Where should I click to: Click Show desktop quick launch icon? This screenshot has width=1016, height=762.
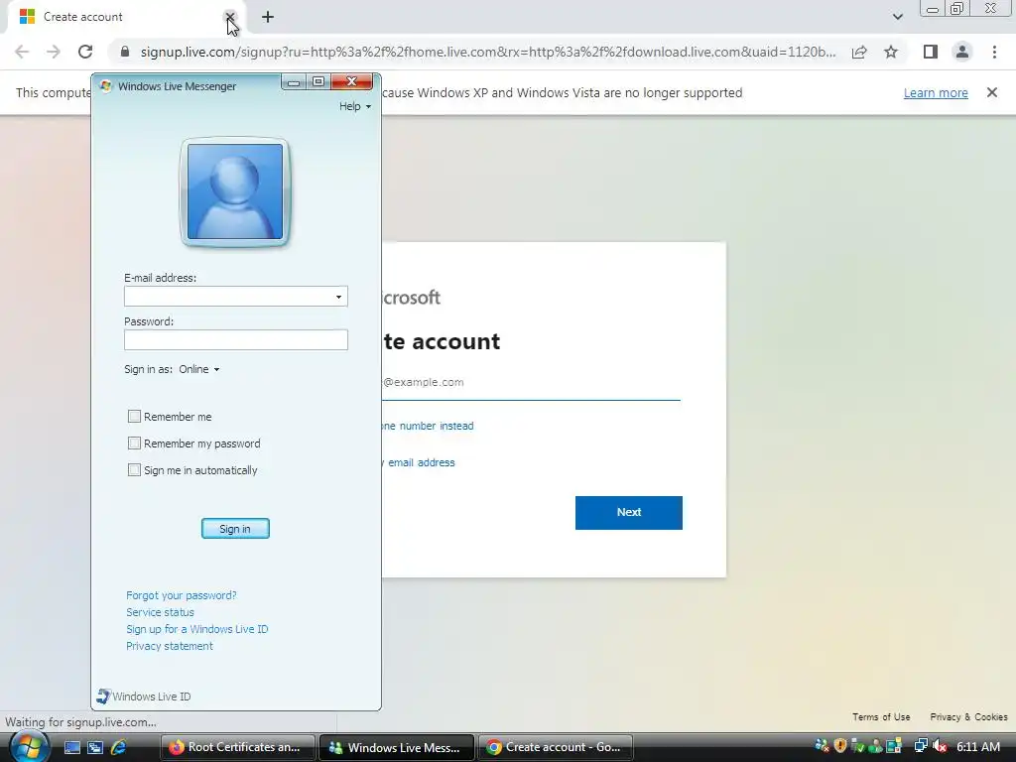click(72, 748)
